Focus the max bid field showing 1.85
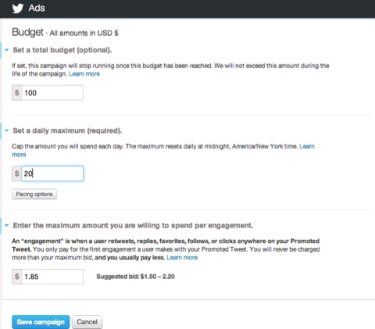The width and height of the screenshot is (375, 329). [x=52, y=277]
